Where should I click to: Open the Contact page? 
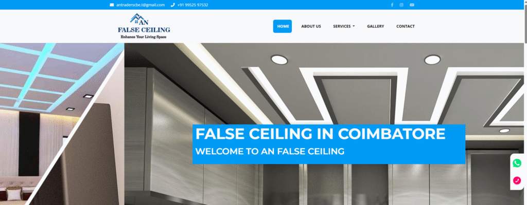406,26
